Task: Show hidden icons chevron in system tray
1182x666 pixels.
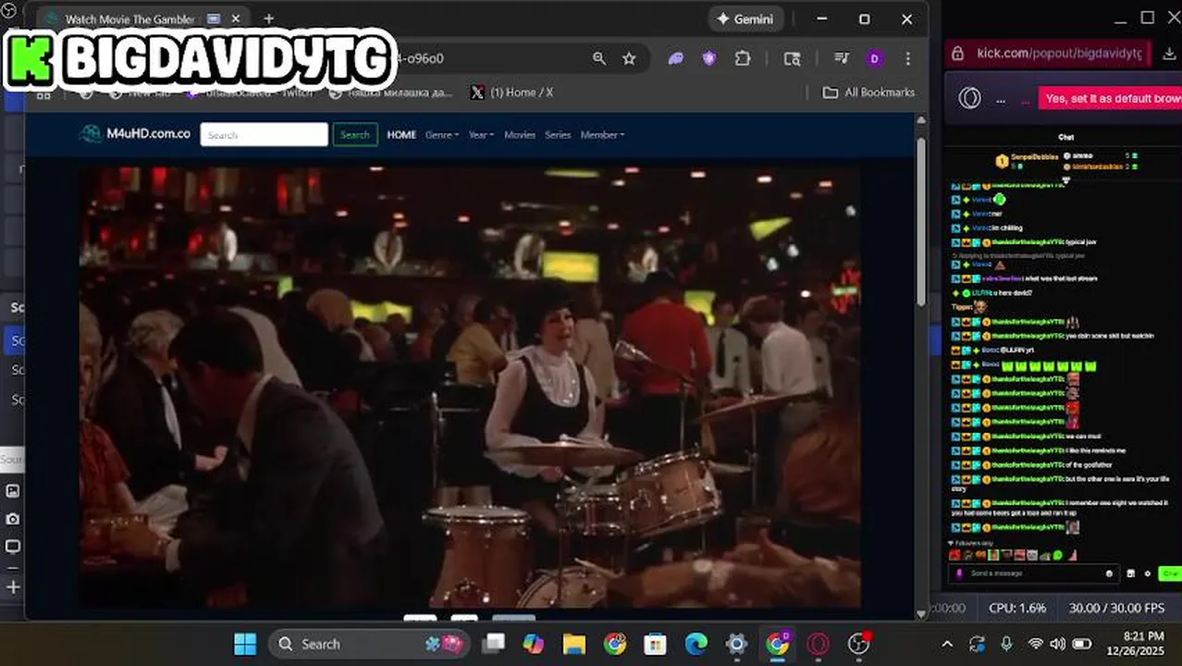Action: click(x=947, y=644)
